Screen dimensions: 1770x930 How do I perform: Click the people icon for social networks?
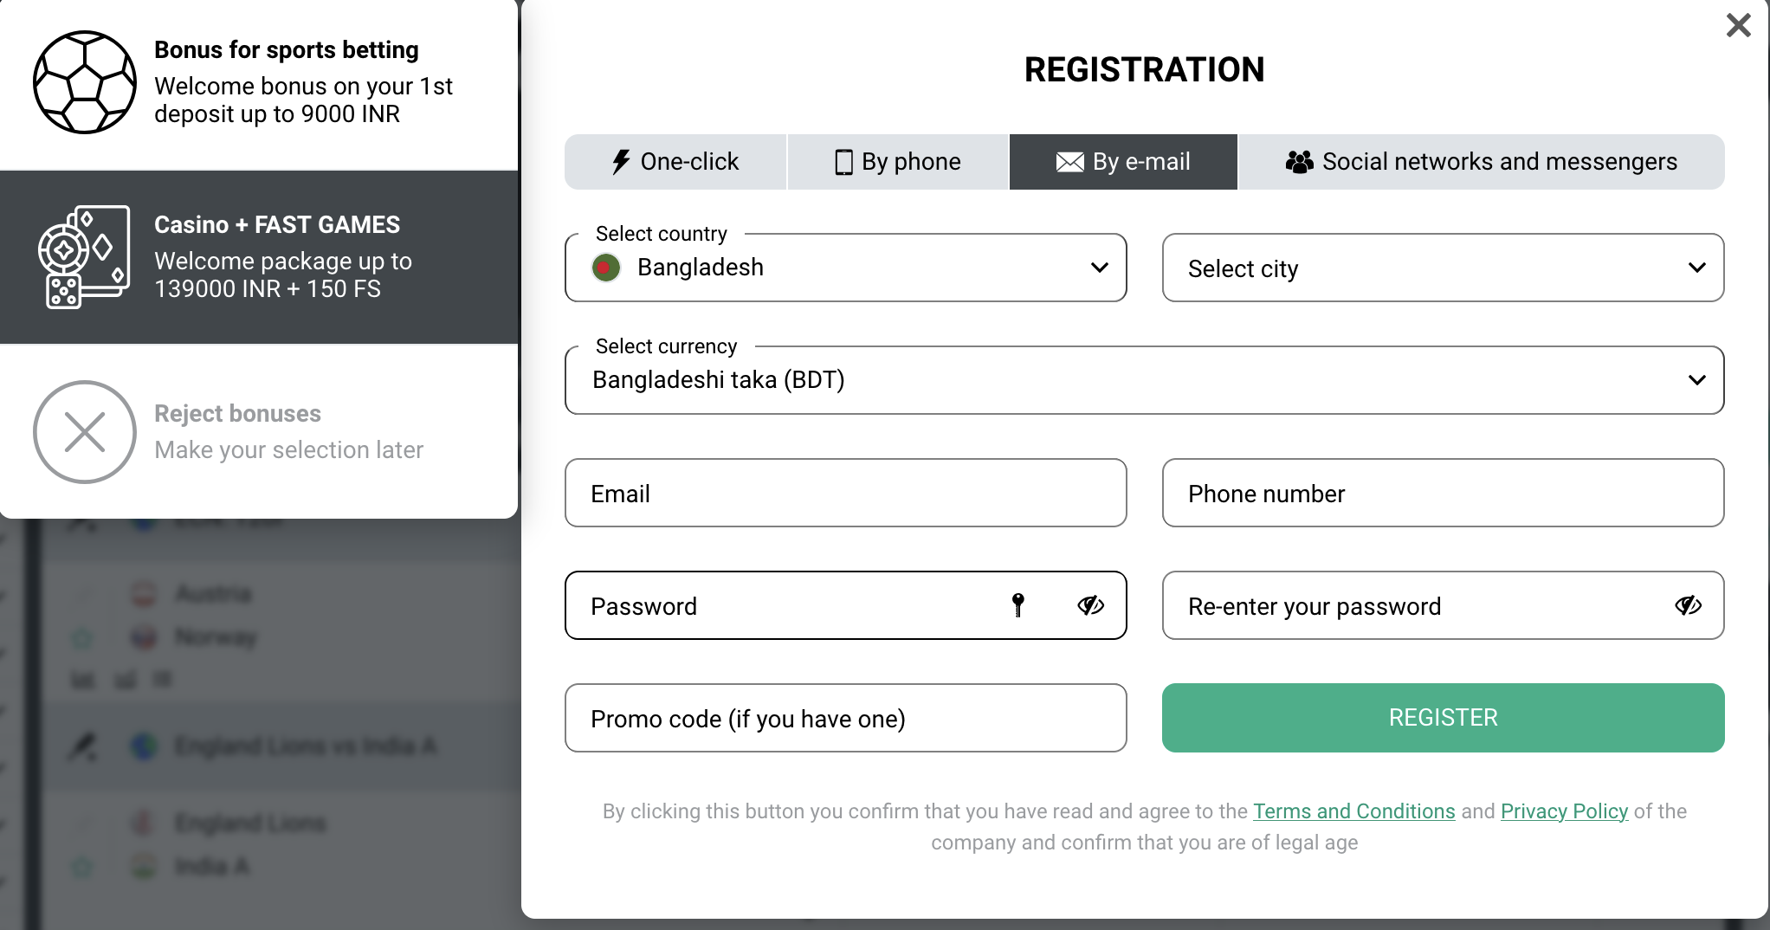tap(1299, 162)
